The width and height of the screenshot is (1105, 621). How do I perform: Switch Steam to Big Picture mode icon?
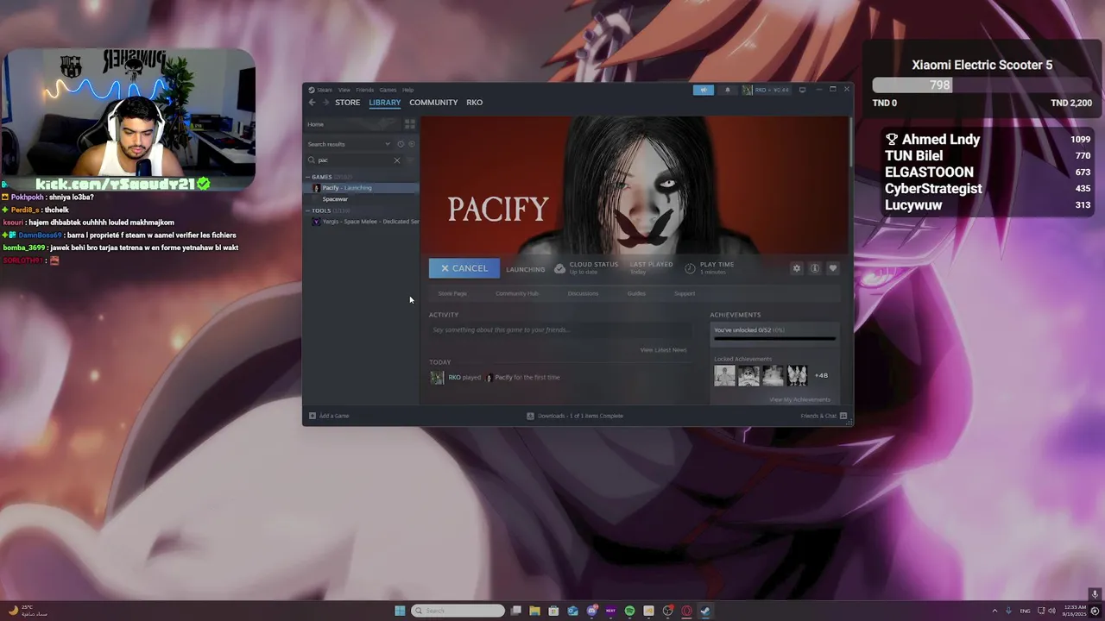click(x=802, y=90)
